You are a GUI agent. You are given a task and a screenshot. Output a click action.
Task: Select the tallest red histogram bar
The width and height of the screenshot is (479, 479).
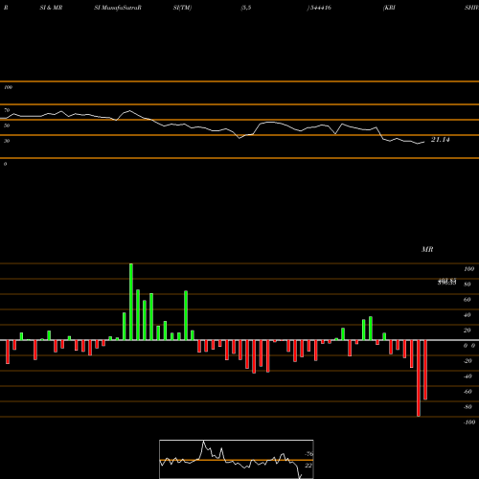419,378
